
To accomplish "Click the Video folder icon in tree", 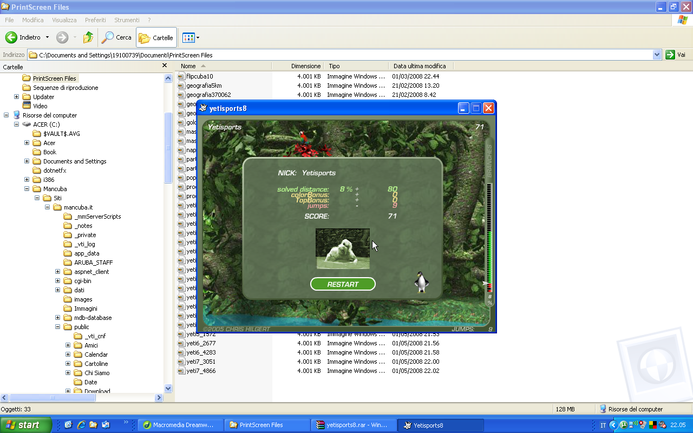I will coord(27,106).
